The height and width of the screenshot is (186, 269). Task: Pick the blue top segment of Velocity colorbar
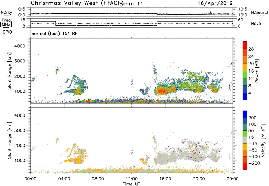coord(245,114)
